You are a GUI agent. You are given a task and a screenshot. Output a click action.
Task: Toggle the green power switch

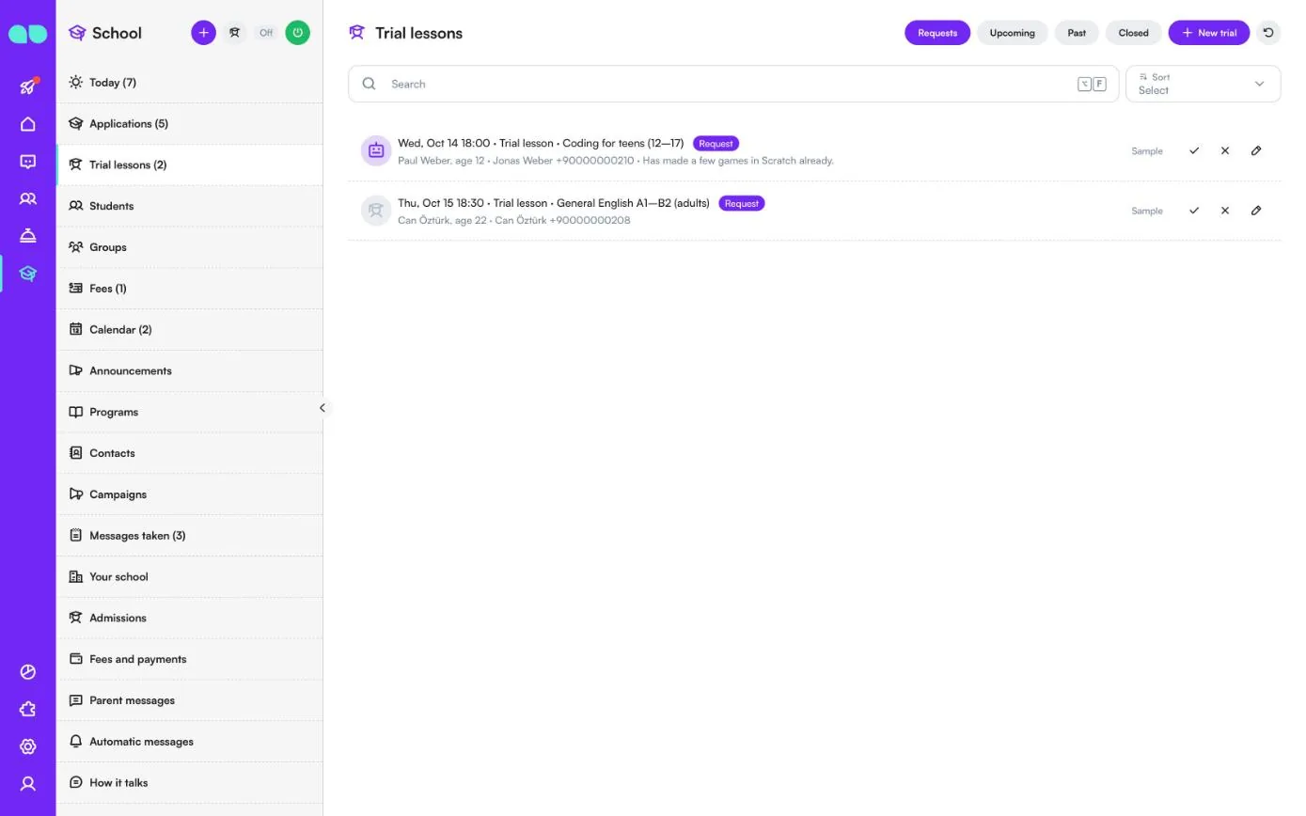coord(298,33)
